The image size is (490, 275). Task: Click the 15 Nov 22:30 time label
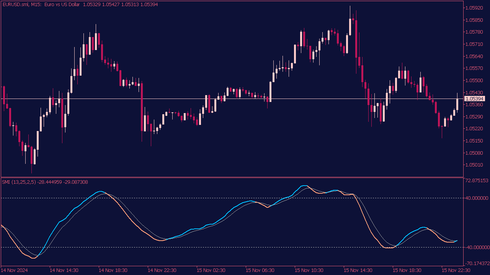coord(456,270)
